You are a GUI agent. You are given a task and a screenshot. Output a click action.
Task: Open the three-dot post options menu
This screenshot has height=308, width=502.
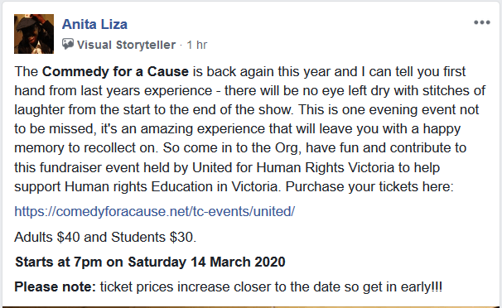(x=482, y=22)
